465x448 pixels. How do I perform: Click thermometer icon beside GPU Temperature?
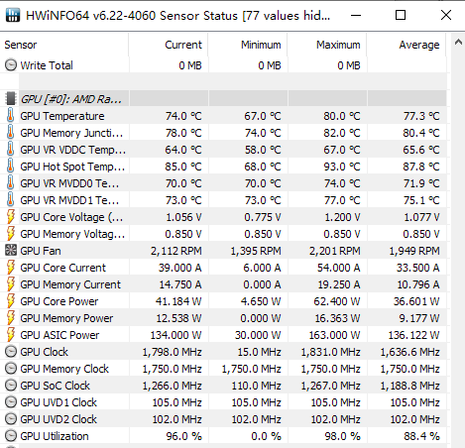[11, 116]
